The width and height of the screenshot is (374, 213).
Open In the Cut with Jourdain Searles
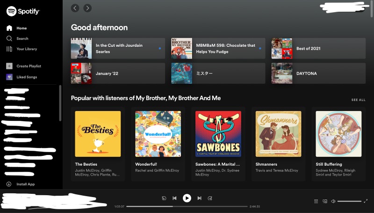pos(118,49)
